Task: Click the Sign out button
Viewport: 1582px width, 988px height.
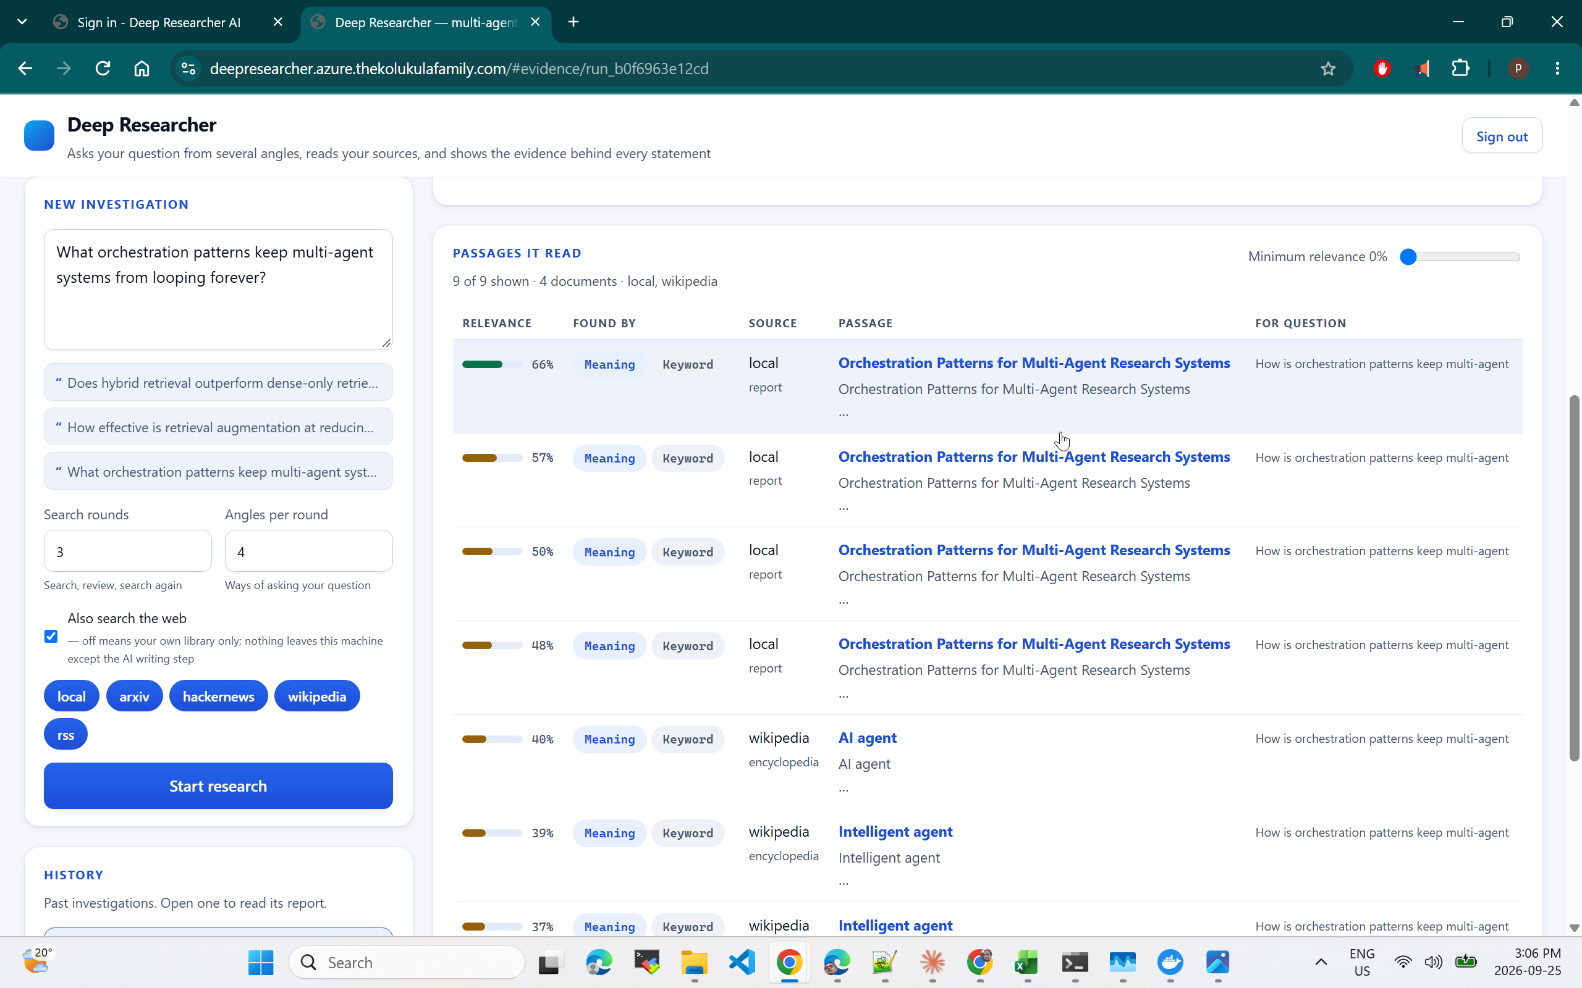Action: [x=1502, y=136]
